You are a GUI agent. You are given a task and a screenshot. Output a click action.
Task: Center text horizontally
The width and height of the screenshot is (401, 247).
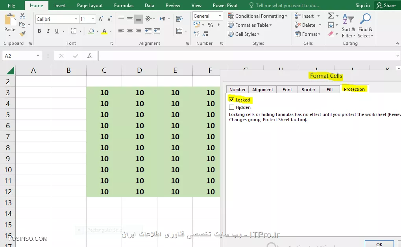pyautogui.click(x=130, y=31)
